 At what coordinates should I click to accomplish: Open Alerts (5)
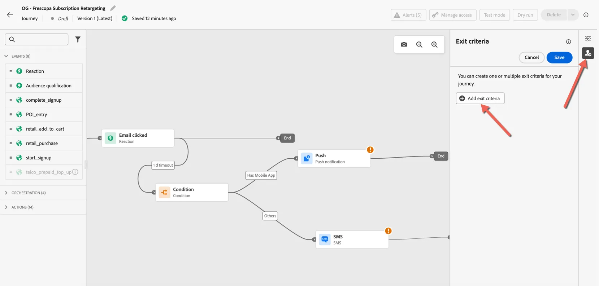click(x=408, y=15)
